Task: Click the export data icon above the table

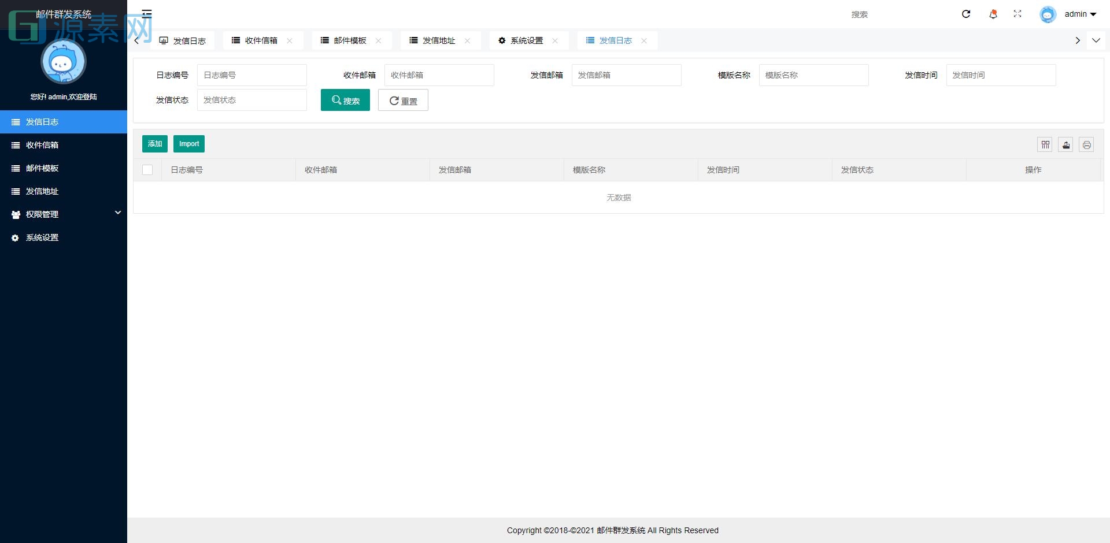Action: point(1065,144)
